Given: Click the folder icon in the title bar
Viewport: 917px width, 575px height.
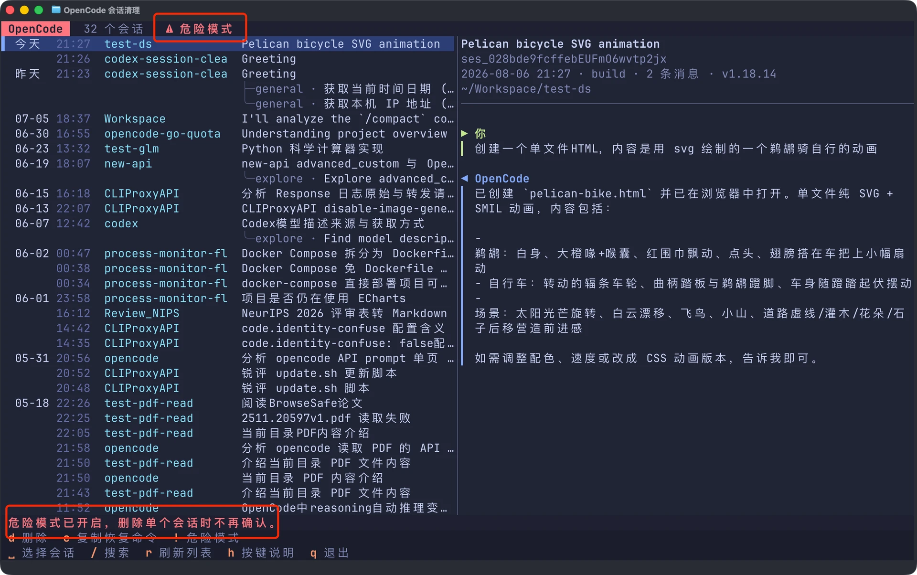Looking at the screenshot, I should [x=56, y=10].
